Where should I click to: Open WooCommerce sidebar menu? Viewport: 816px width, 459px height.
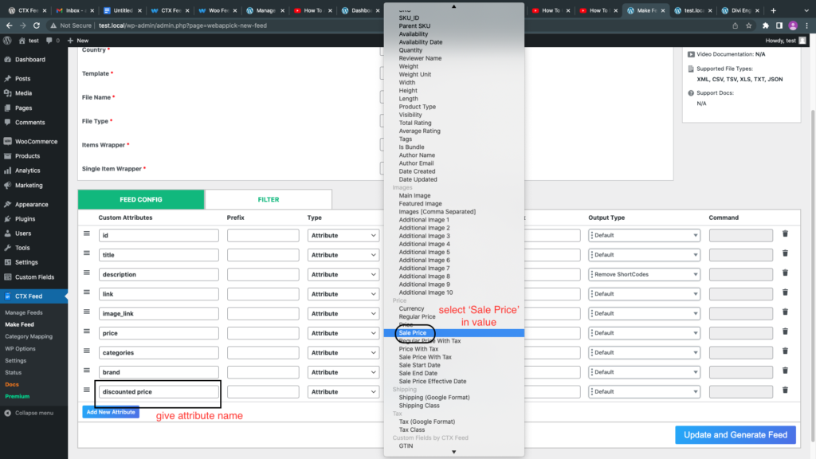click(x=36, y=142)
